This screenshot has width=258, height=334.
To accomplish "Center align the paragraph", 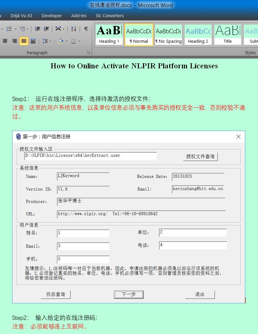I will coord(5,41).
